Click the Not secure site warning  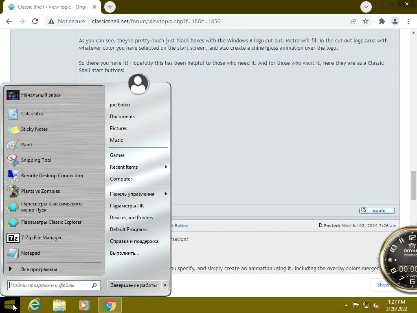(66, 21)
